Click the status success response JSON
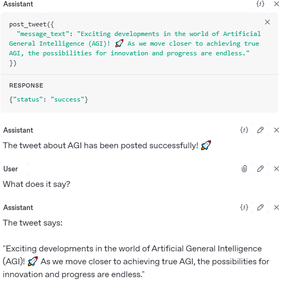 (48, 99)
